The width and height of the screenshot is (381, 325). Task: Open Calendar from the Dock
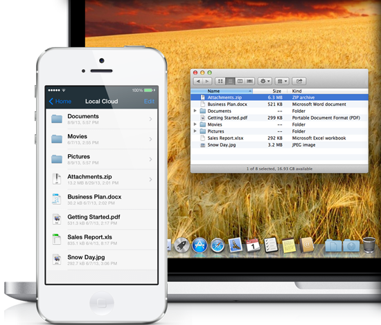point(253,245)
